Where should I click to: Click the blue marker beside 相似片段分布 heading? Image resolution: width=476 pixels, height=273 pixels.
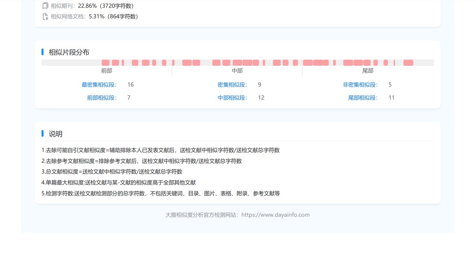point(43,52)
